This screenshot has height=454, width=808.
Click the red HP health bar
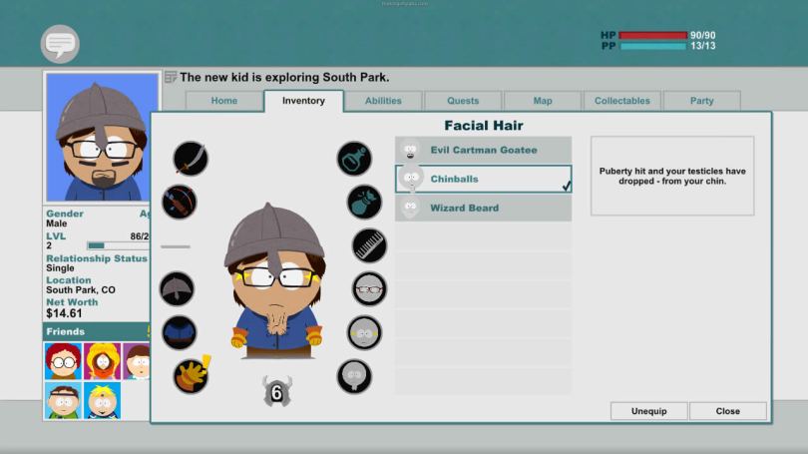pos(652,35)
